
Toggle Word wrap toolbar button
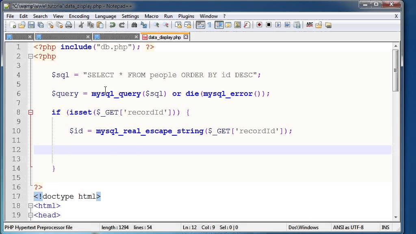click(200, 25)
